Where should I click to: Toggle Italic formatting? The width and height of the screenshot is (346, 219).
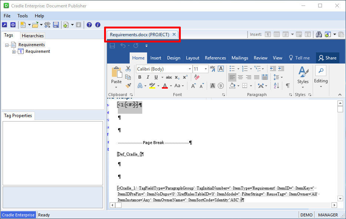148,77
